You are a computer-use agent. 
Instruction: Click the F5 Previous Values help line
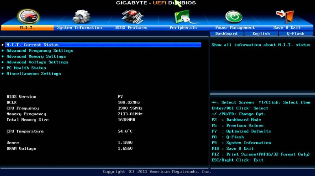pos(237,125)
